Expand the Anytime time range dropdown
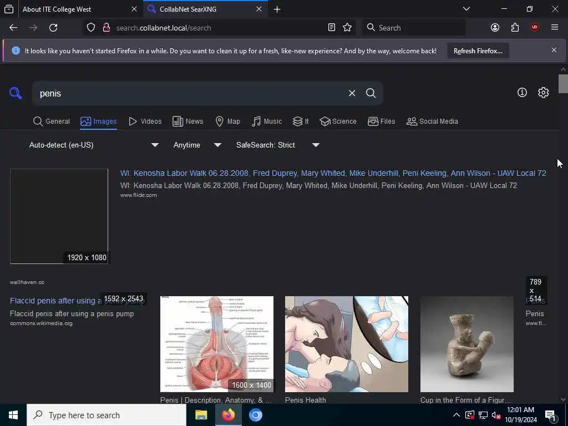 click(197, 145)
